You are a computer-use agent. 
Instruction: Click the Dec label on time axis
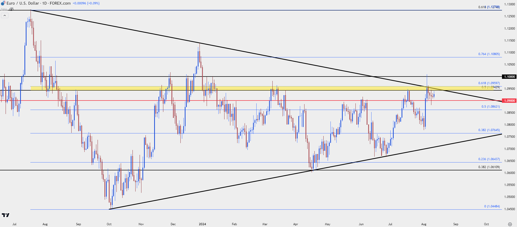pos(173,224)
